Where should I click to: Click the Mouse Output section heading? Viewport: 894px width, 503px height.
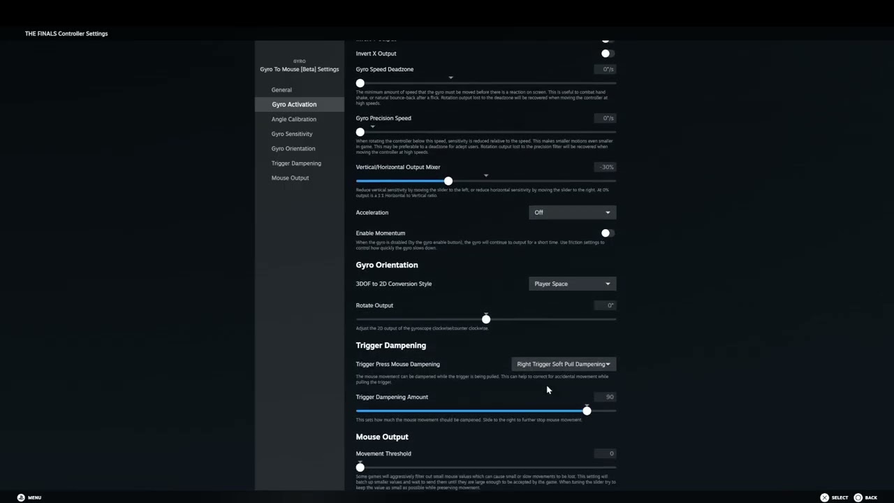(x=382, y=437)
